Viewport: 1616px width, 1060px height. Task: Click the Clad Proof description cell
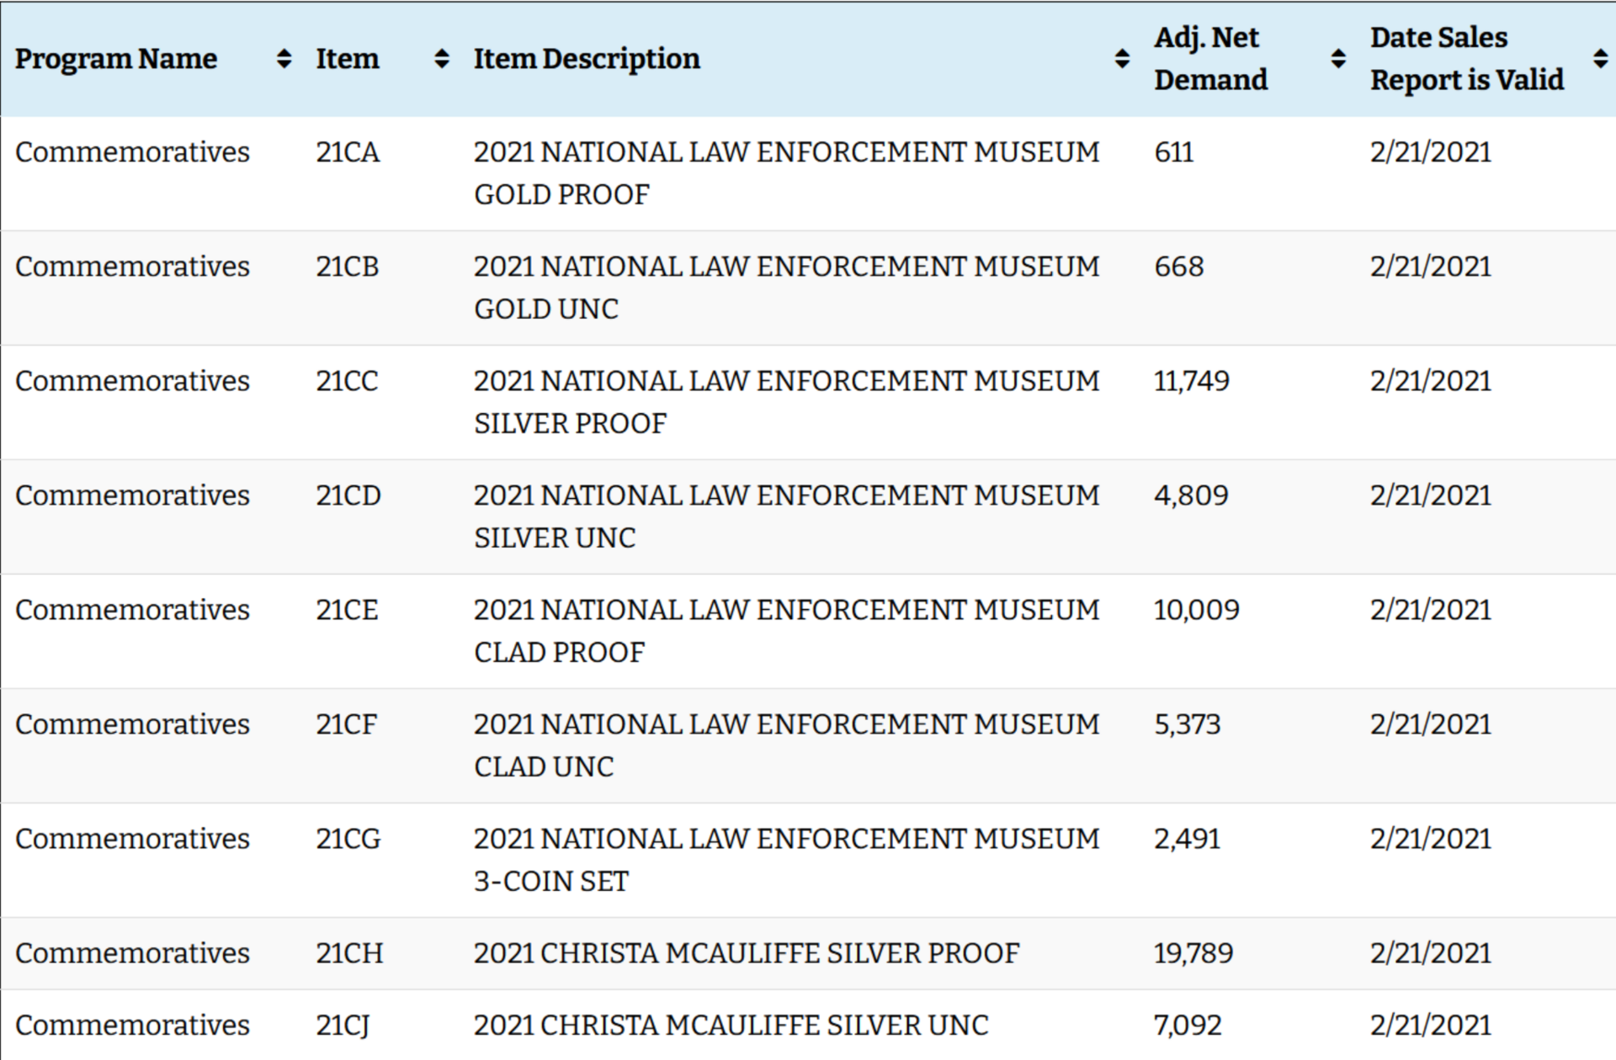(785, 631)
